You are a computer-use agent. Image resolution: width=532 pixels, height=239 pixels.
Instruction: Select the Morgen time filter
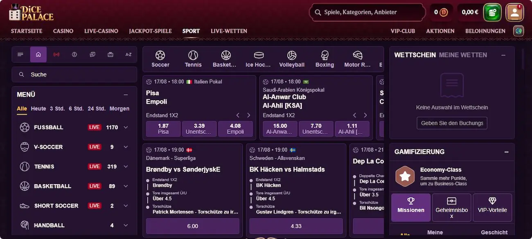tap(119, 108)
